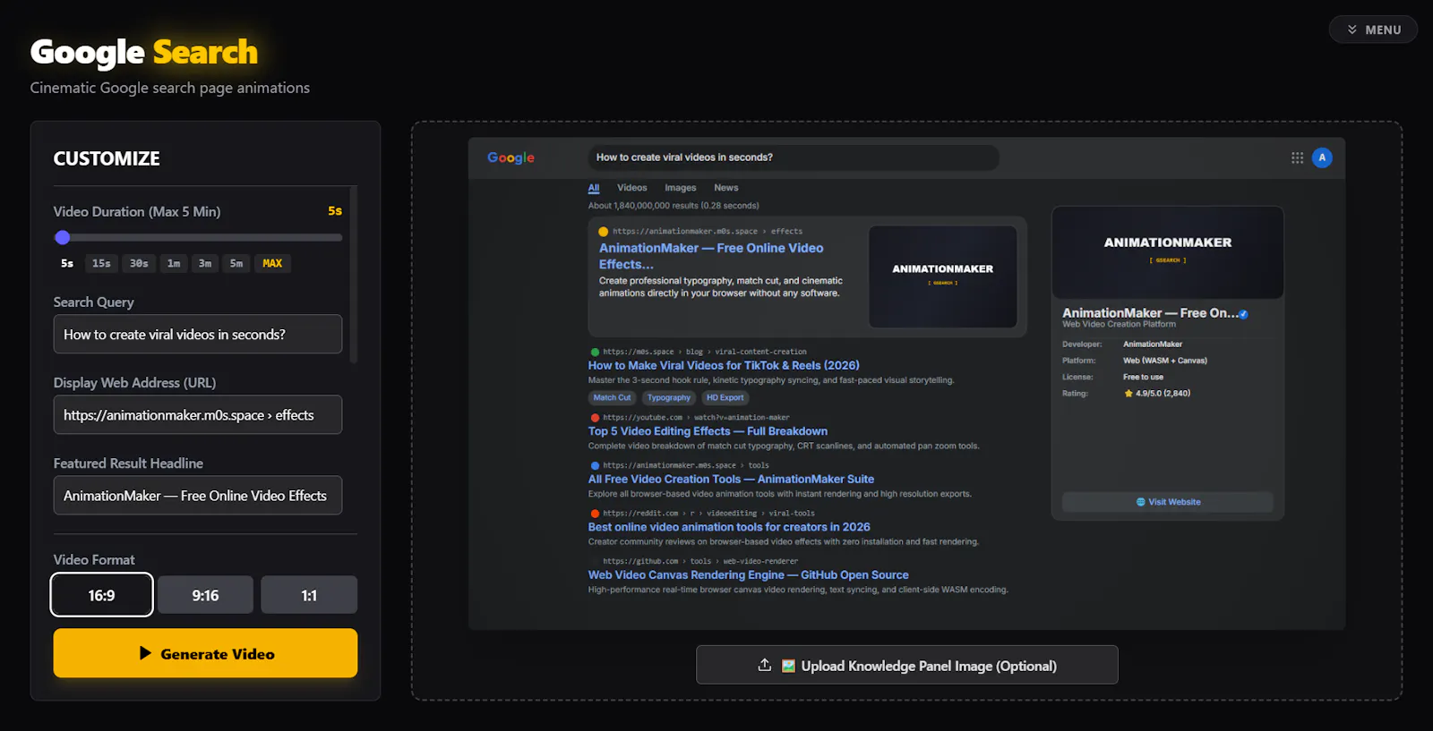Click the 5s duration value label
Viewport: 1433px width, 731px height.
tap(335, 211)
